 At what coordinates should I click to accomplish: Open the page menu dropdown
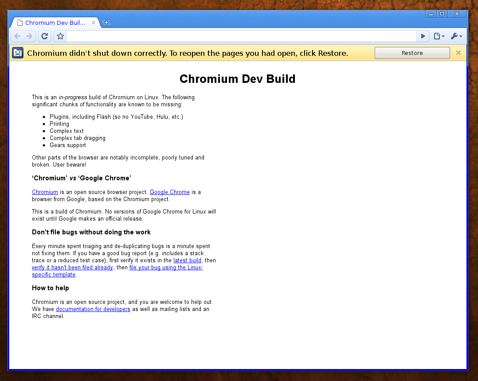(x=439, y=36)
